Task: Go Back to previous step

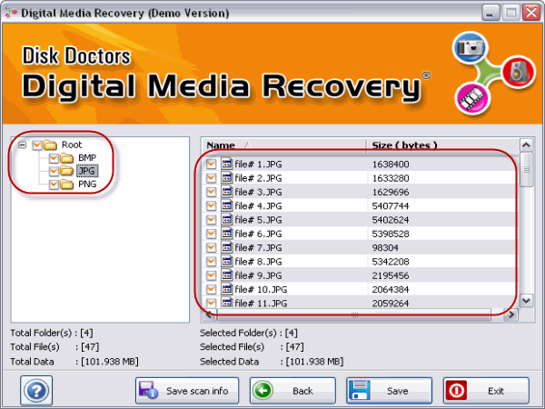Action: click(292, 391)
